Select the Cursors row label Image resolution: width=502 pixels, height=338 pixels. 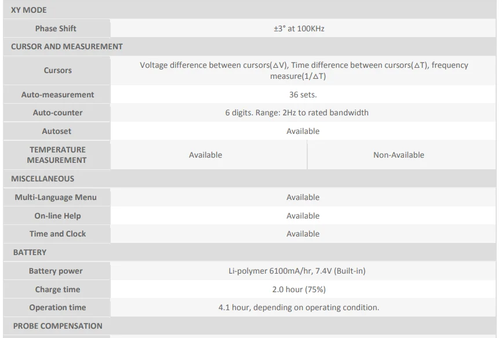point(58,70)
